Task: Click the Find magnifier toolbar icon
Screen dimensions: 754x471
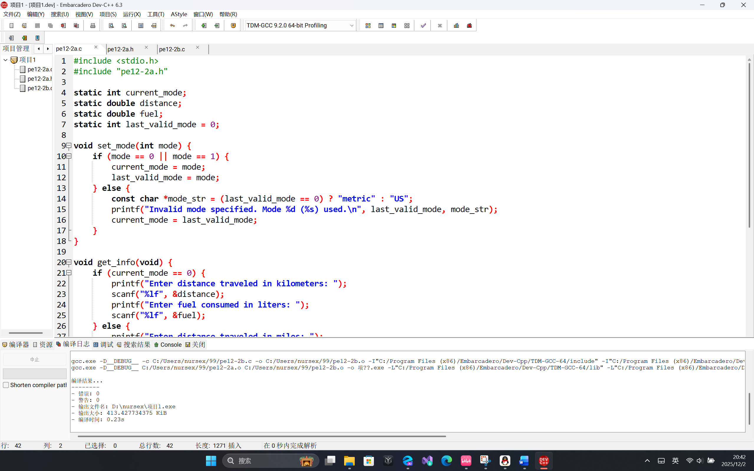Action: 111,26
